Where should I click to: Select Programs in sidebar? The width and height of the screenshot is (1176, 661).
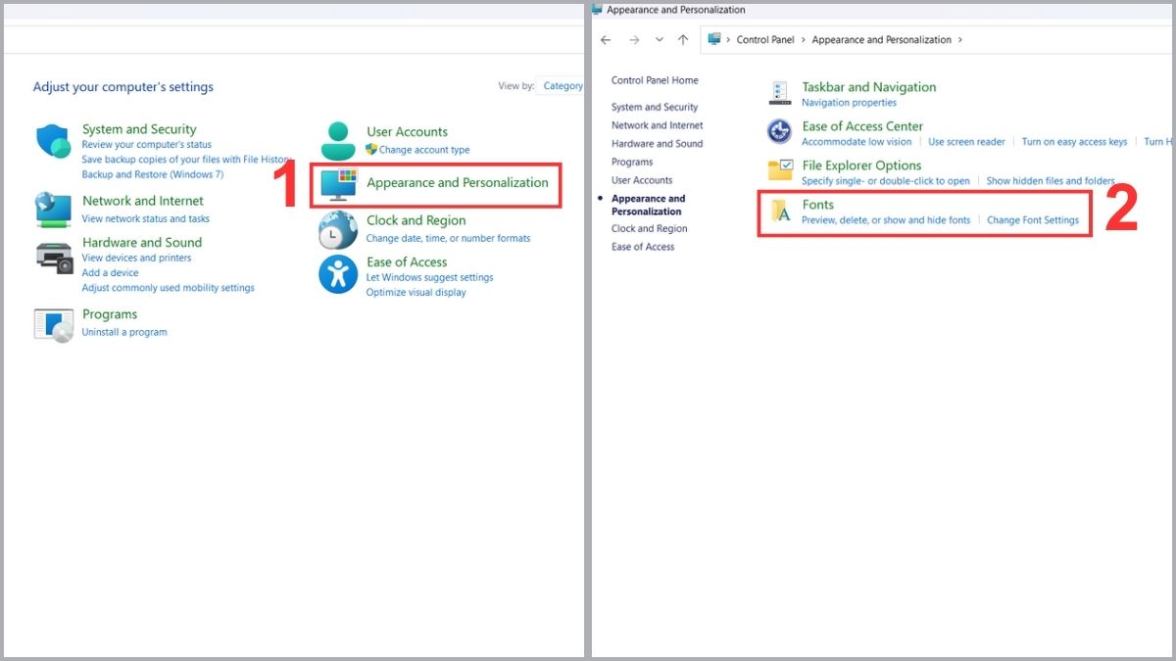632,162
